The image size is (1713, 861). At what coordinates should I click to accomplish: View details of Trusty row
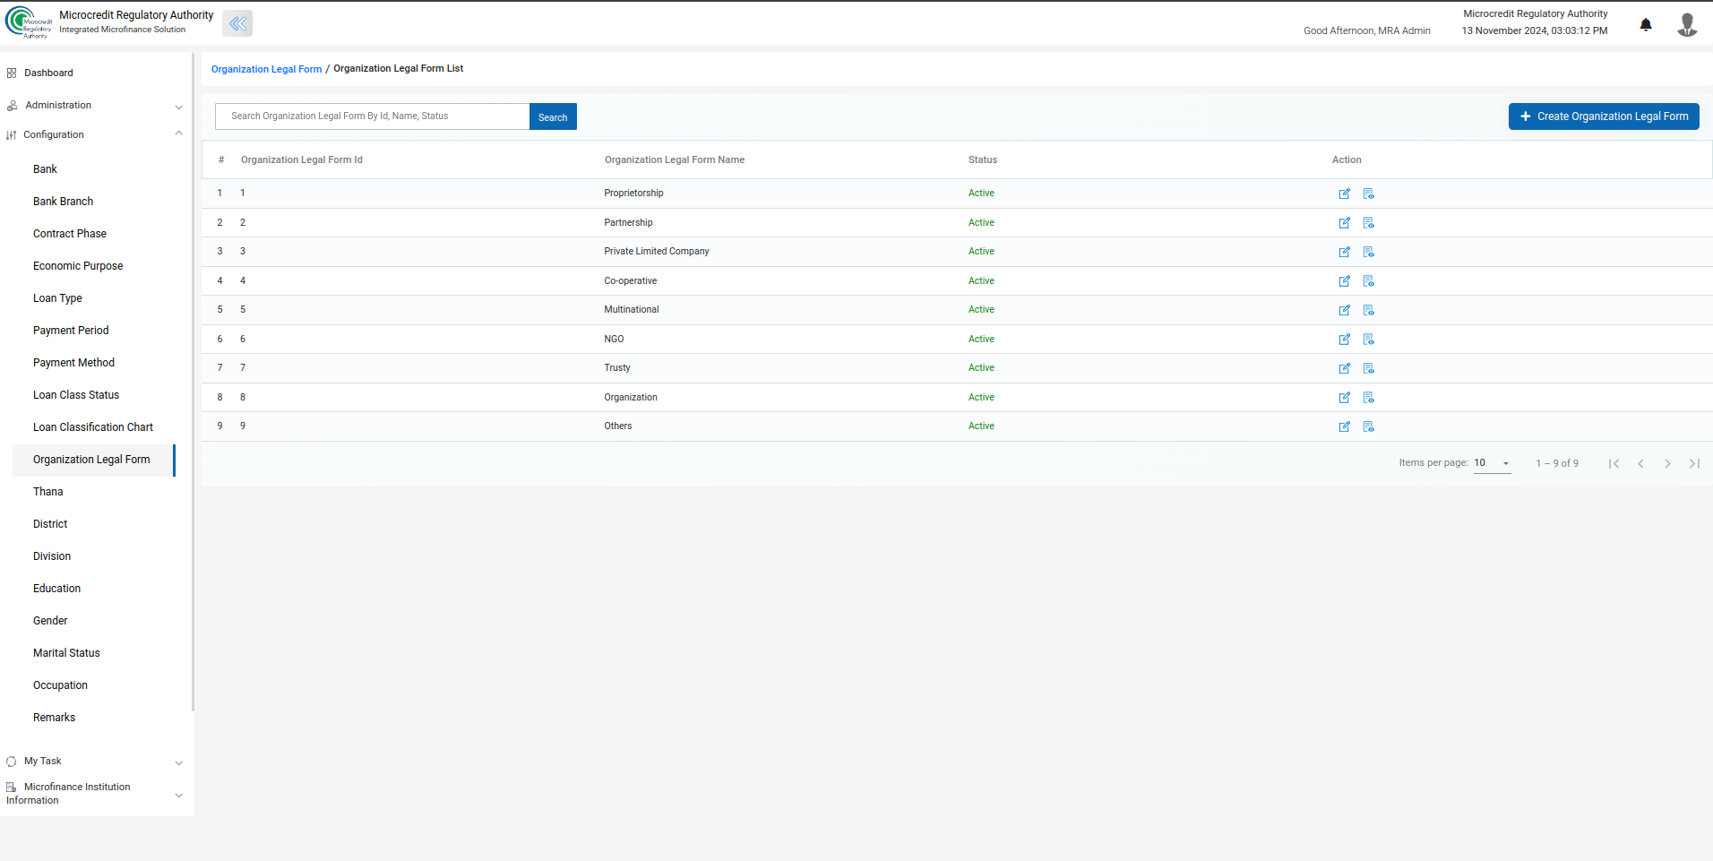click(x=1368, y=368)
